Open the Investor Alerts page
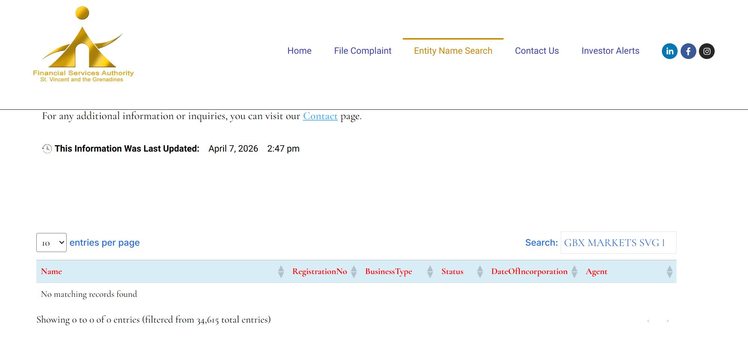This screenshot has height=342, width=748. click(x=610, y=51)
